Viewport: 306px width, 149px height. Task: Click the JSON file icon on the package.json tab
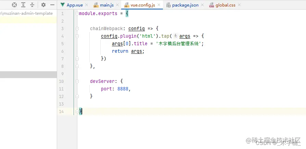[x=168, y=5]
